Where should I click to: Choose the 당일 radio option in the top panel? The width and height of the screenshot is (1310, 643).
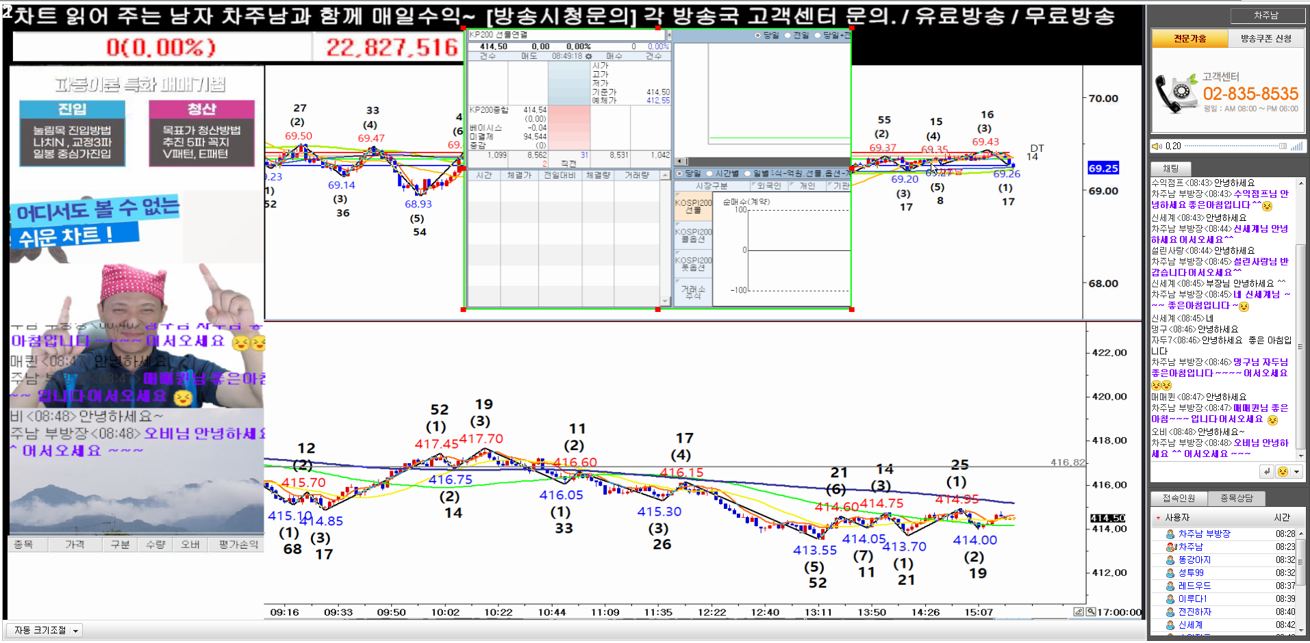point(757,35)
